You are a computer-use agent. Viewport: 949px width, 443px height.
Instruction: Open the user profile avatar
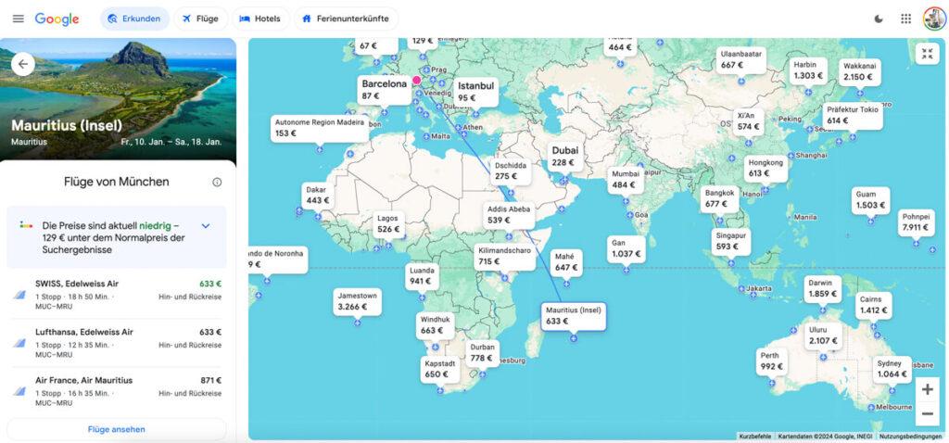click(x=934, y=19)
